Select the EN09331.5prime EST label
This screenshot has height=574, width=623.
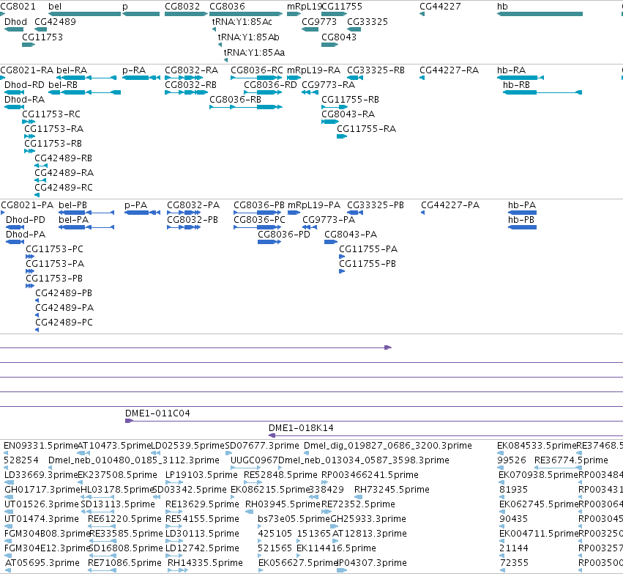coord(40,446)
